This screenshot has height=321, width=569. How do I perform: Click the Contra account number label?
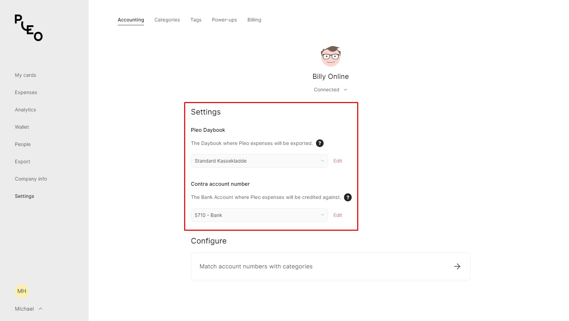[x=220, y=184]
